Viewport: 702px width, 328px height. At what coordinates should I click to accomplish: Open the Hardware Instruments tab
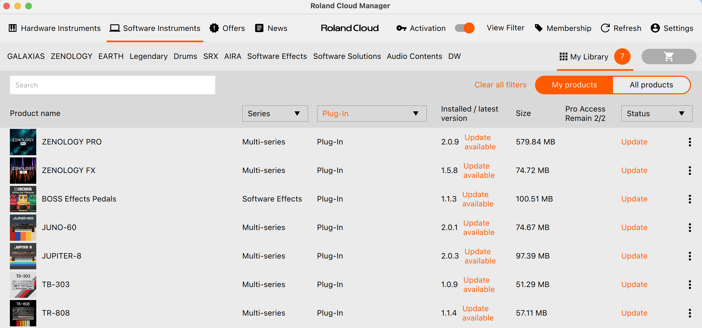(55, 28)
